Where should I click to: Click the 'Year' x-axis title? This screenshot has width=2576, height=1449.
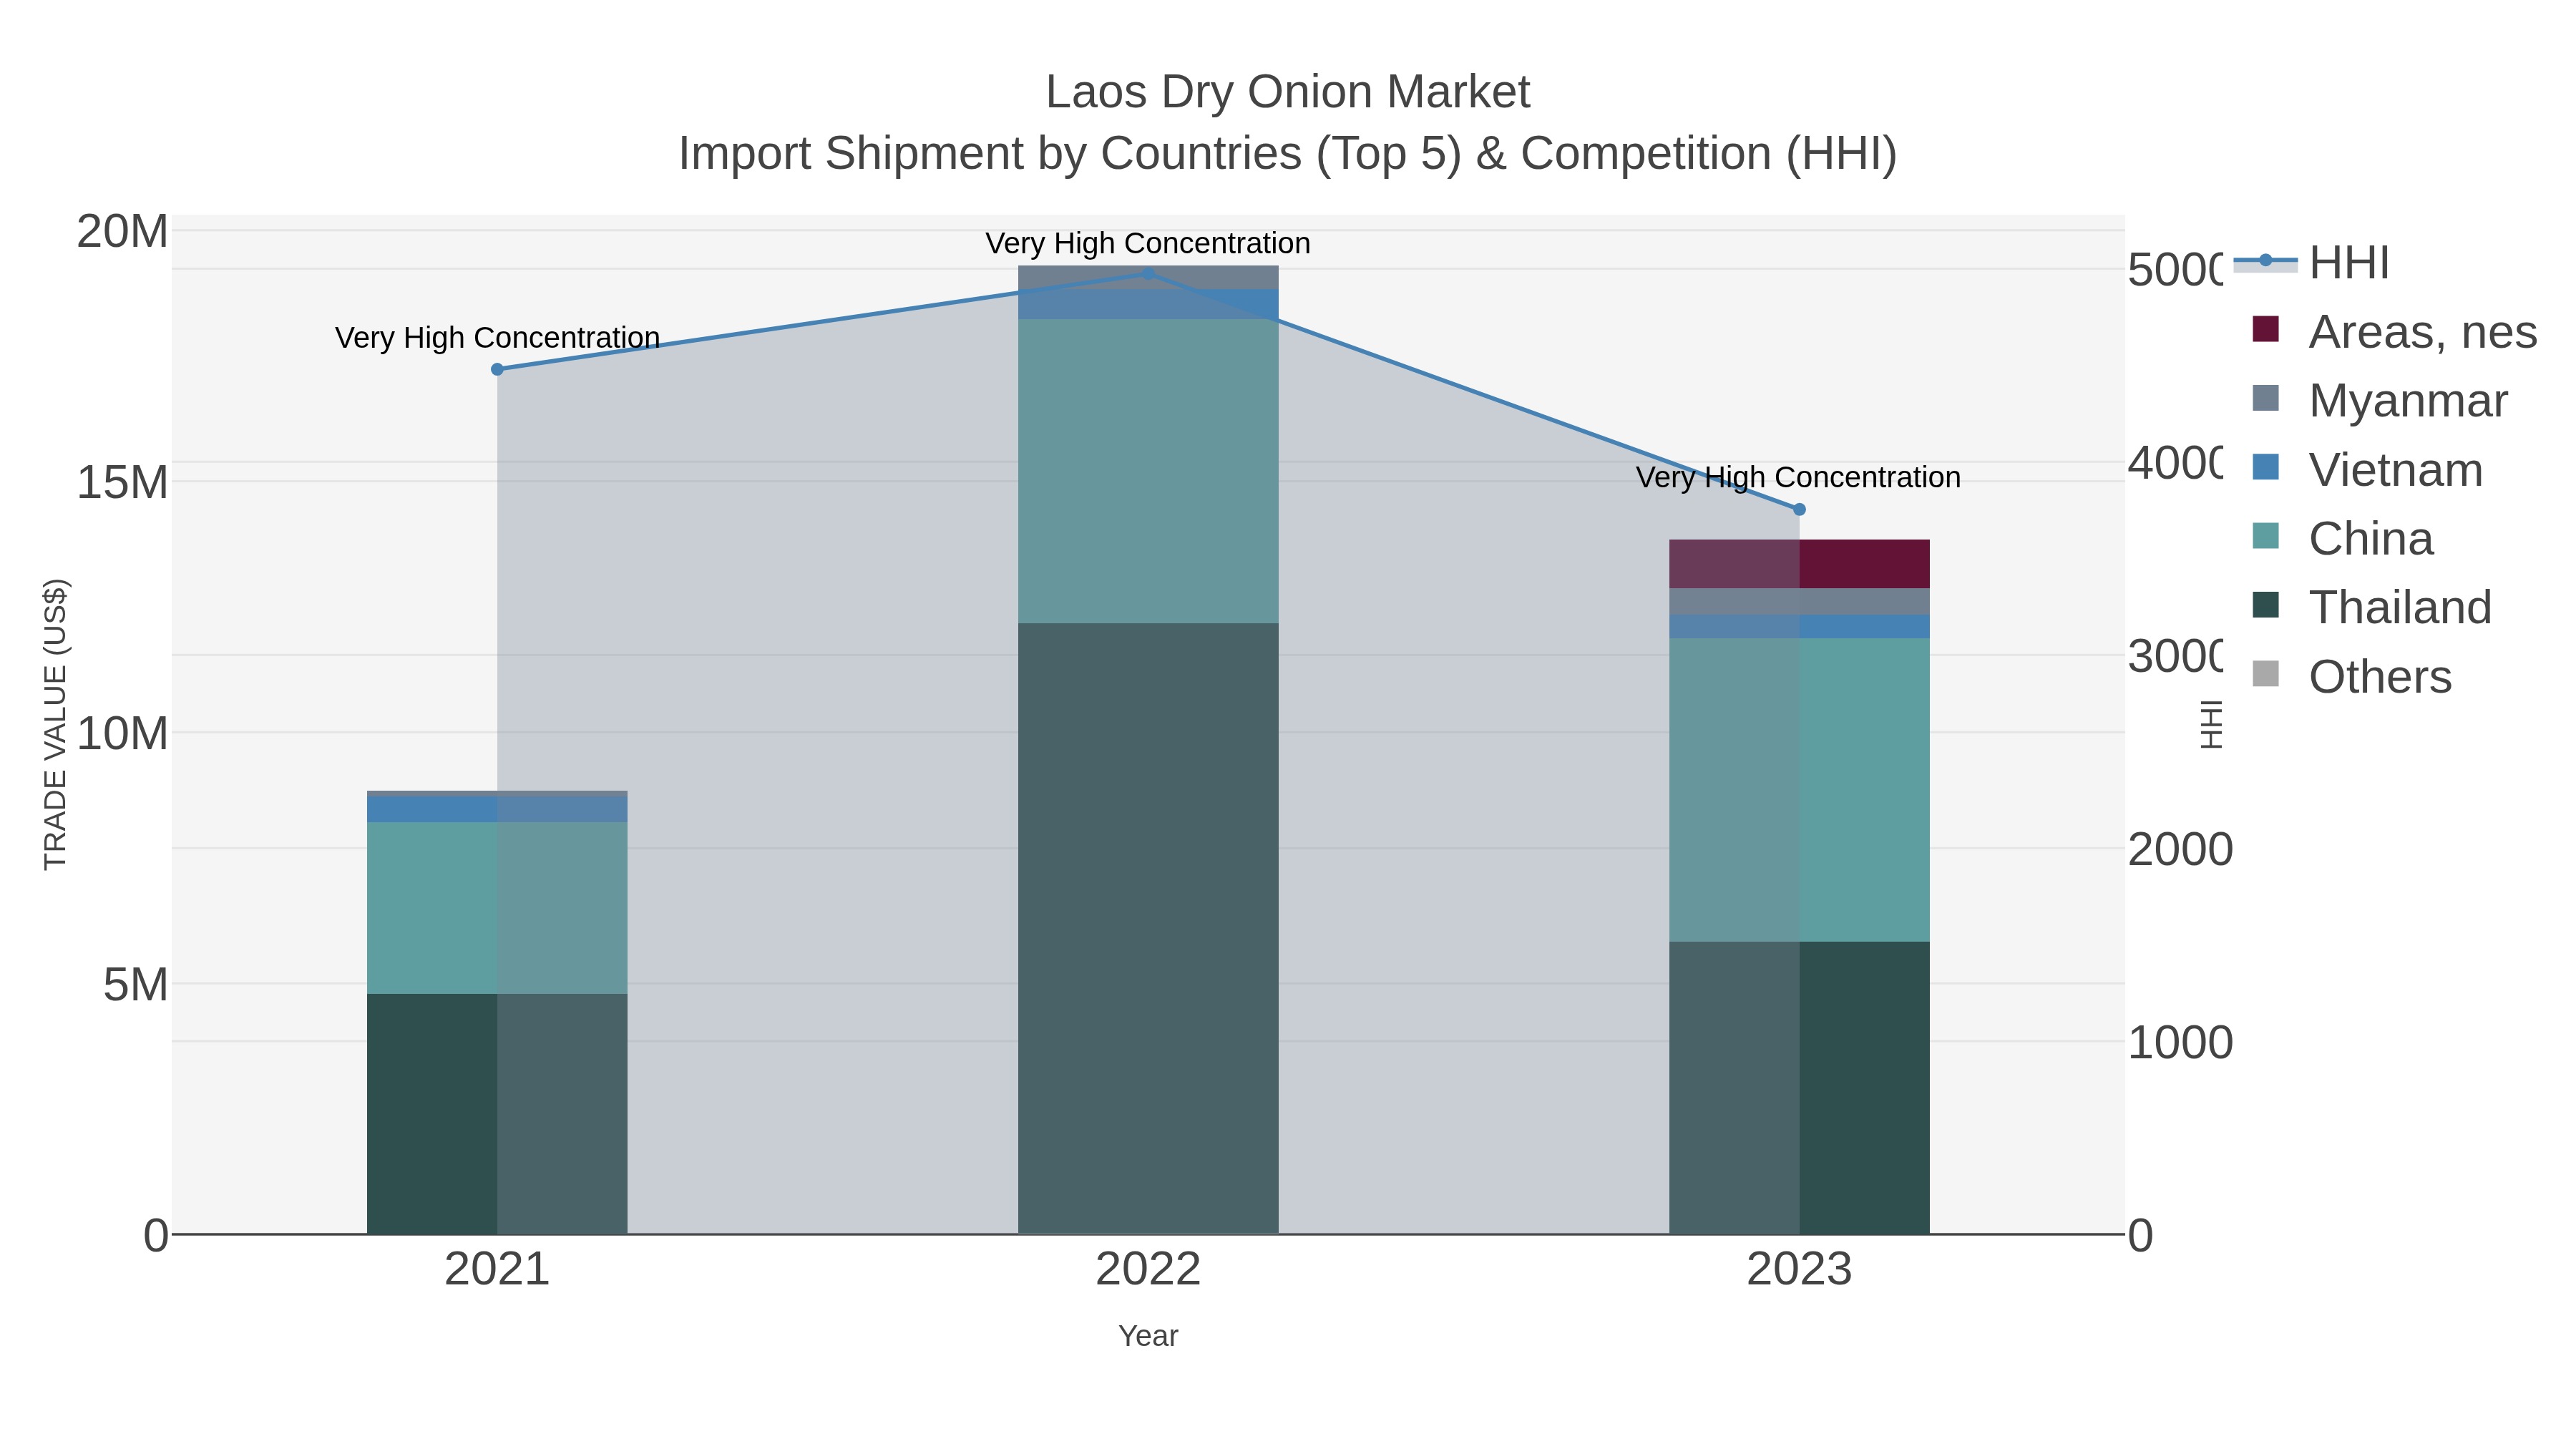tap(1148, 1336)
